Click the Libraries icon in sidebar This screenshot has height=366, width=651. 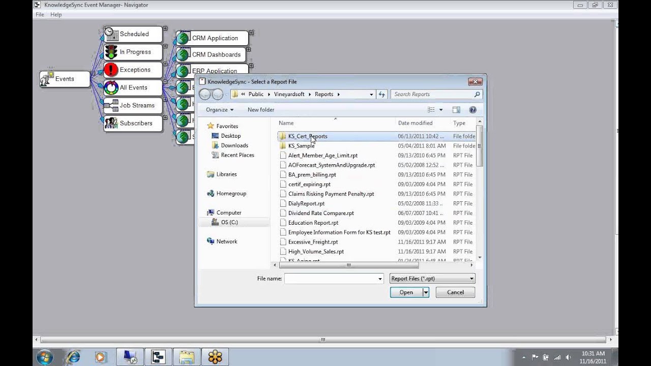[211, 174]
